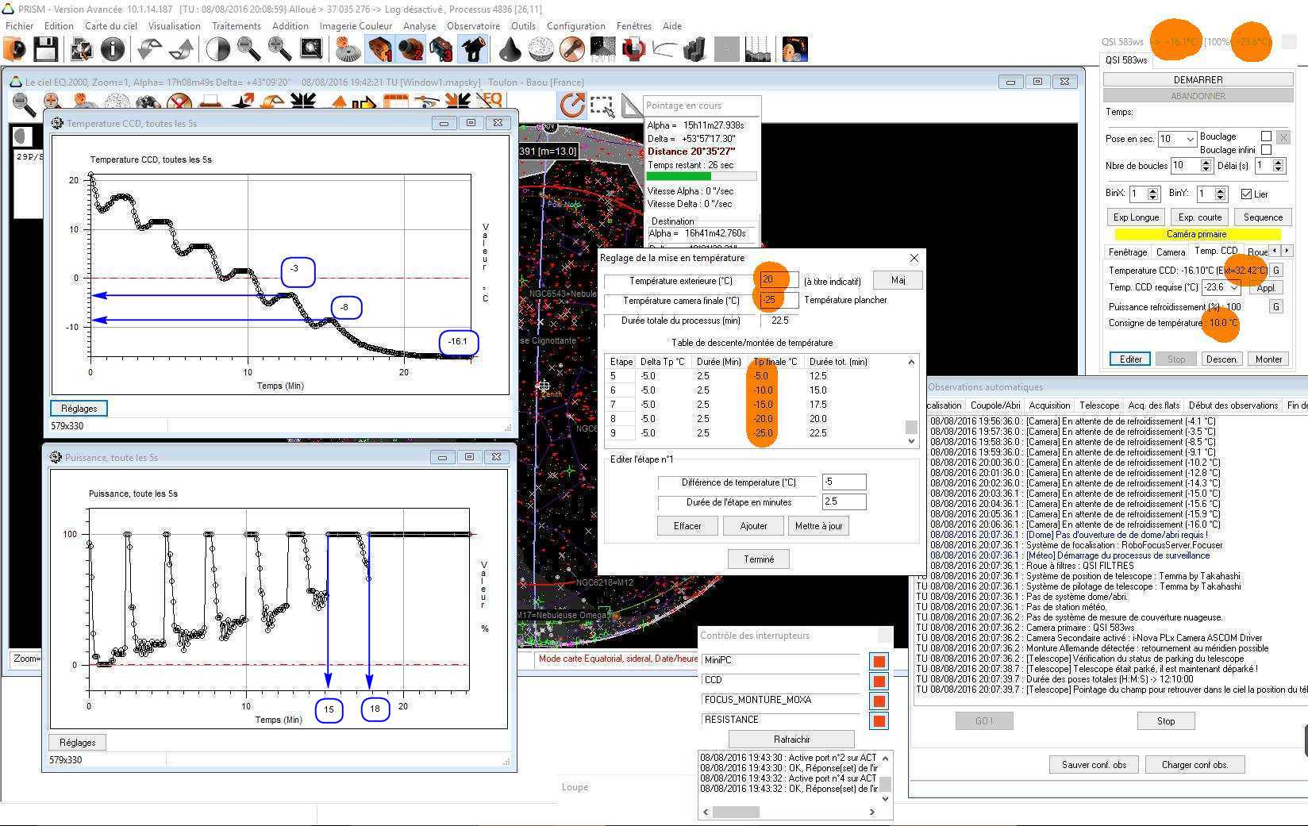Viewport: 1308px width, 826px height.
Task: Click the Rafraichir button
Action: [791, 739]
